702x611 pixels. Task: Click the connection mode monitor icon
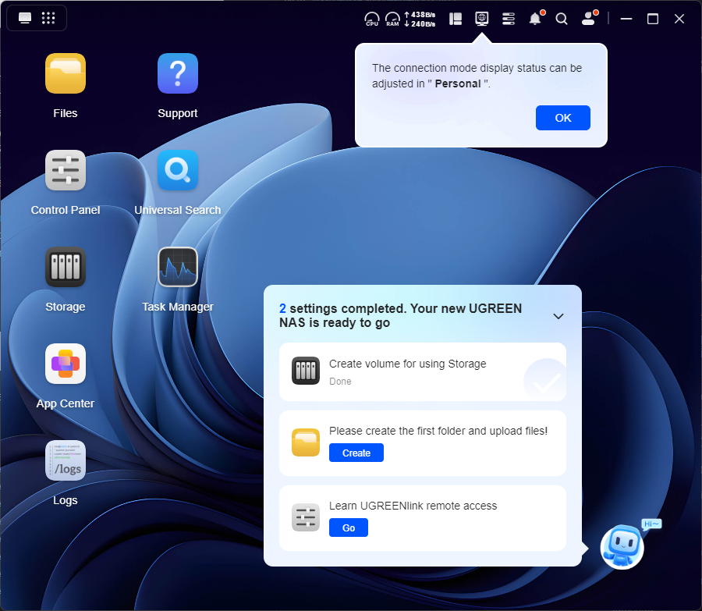pyautogui.click(x=482, y=19)
